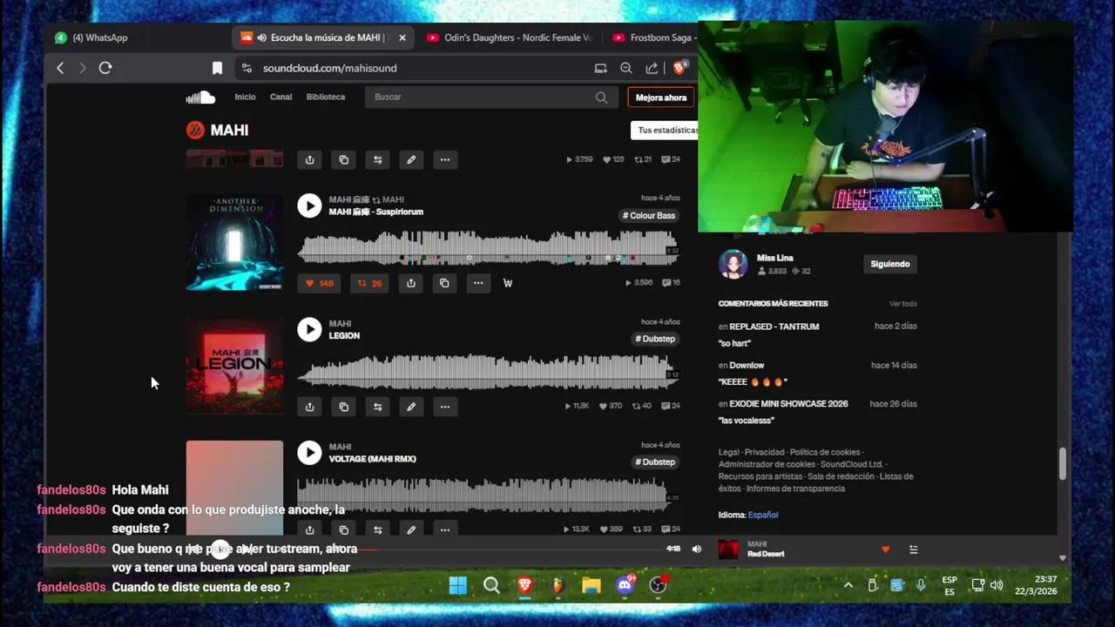Copy link of VOLTAGE (MAHI RMX)
This screenshot has width=1115, height=627.
344,529
